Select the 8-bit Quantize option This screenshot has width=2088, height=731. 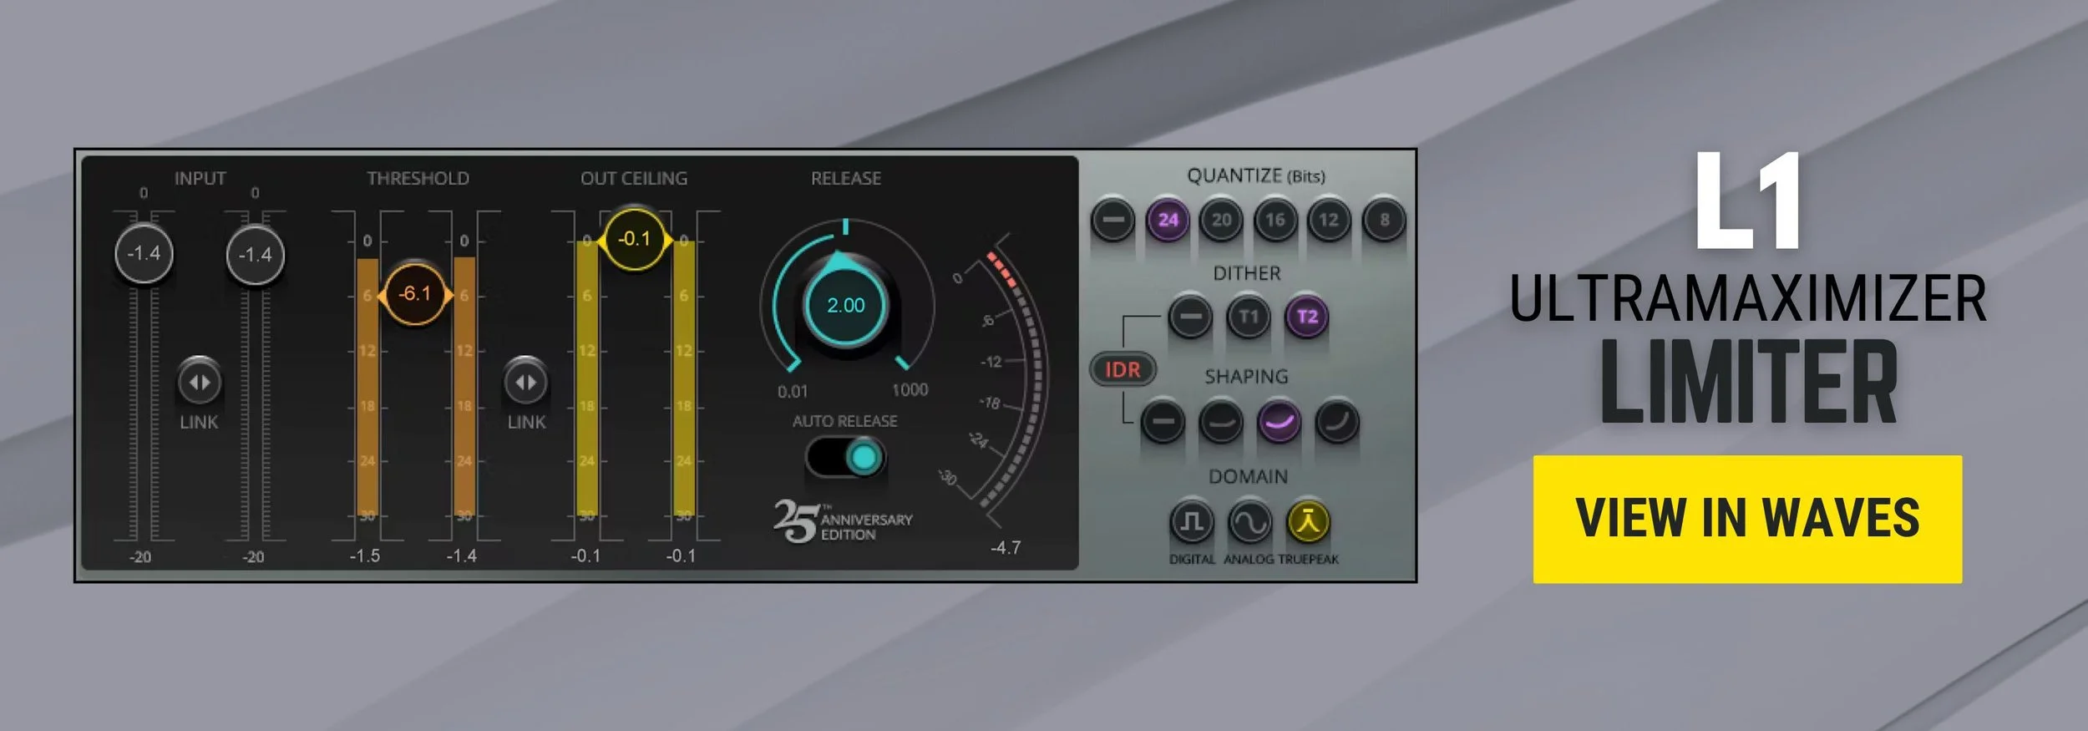[x=1384, y=220]
